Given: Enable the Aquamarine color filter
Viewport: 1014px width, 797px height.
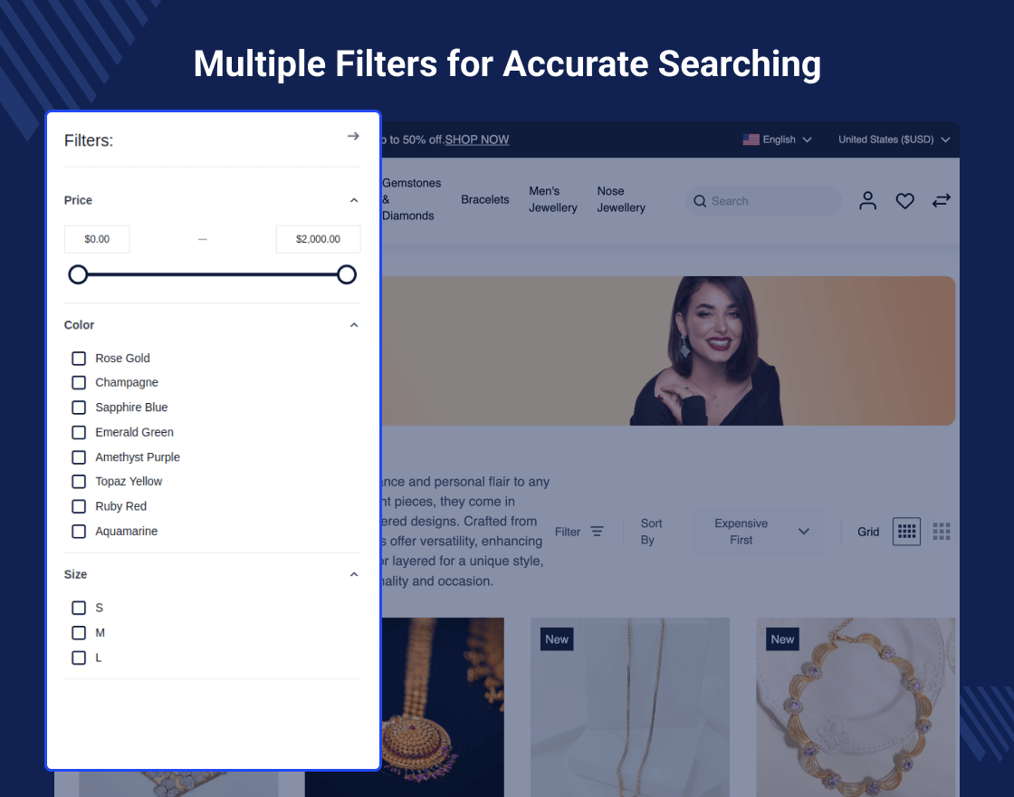Looking at the screenshot, I should pyautogui.click(x=79, y=531).
